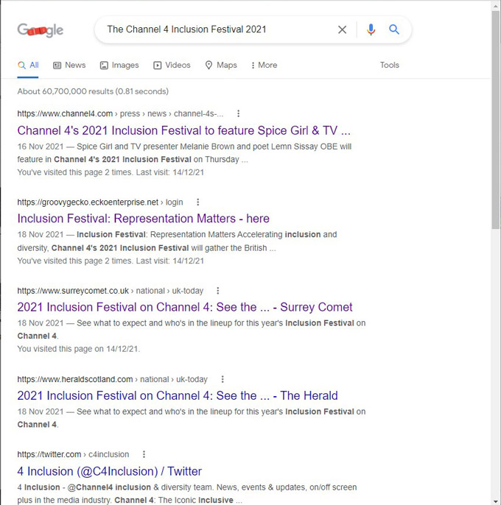501x505 pixels.
Task: Click the page vertical scrollbar thumb
Action: click(496, 120)
